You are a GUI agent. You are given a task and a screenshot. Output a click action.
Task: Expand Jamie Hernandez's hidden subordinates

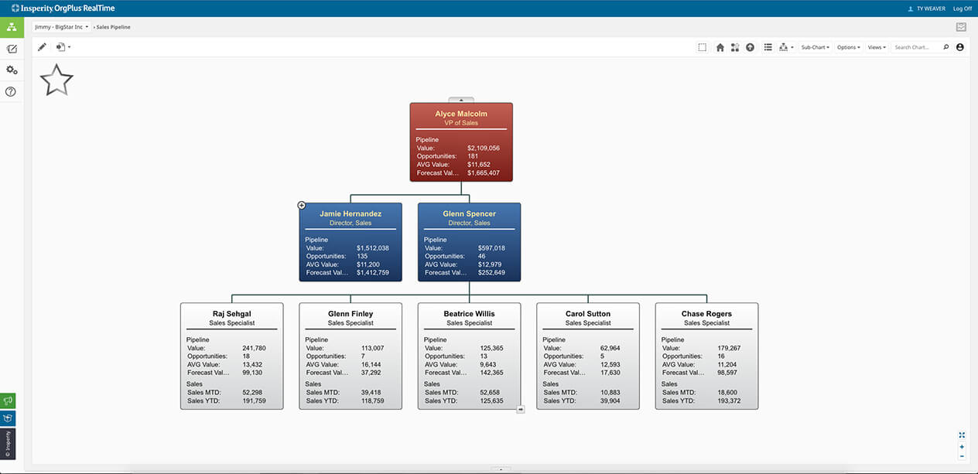click(302, 205)
